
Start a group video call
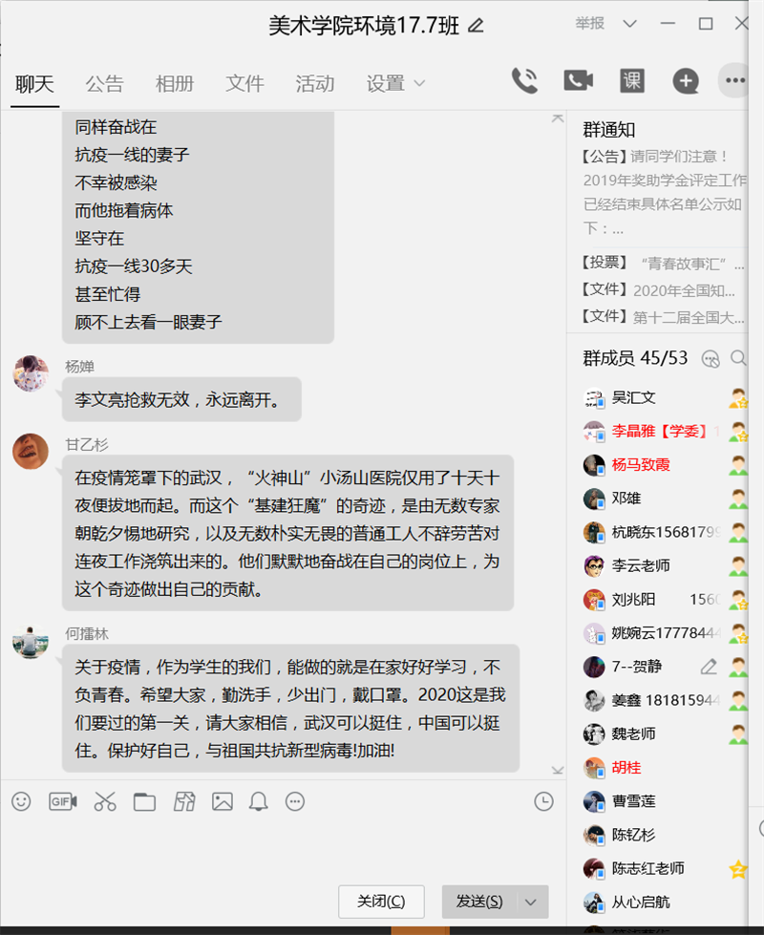coord(578,80)
